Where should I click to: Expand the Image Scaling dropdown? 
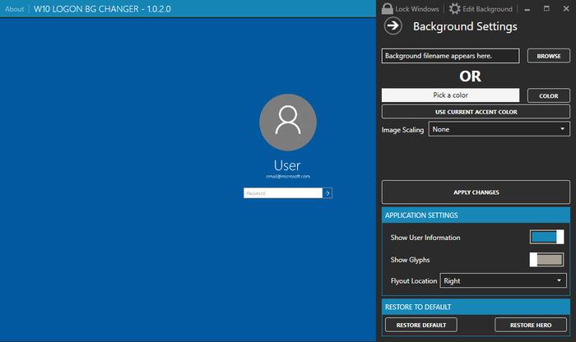click(x=499, y=129)
